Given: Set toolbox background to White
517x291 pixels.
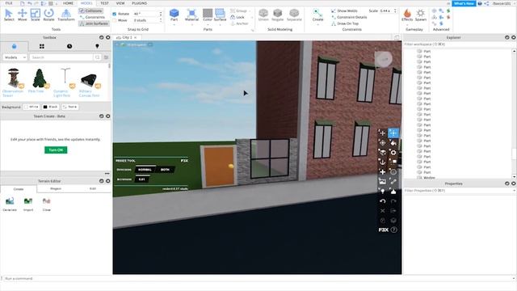Looking at the screenshot, I should point(32,107).
